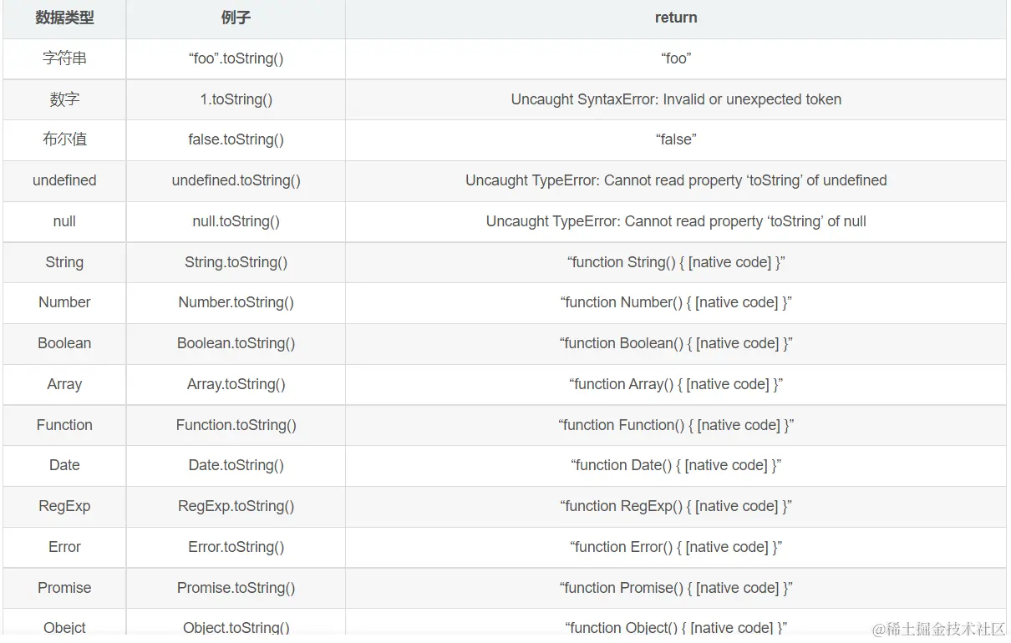Image resolution: width=1011 pixels, height=643 pixels.
Task: Select the 字符串 row label
Action: coord(64,58)
